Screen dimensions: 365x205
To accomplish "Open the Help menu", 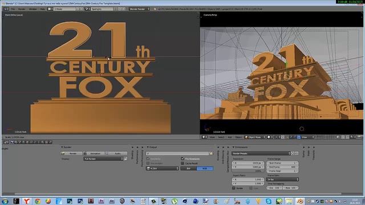I will [42, 9].
